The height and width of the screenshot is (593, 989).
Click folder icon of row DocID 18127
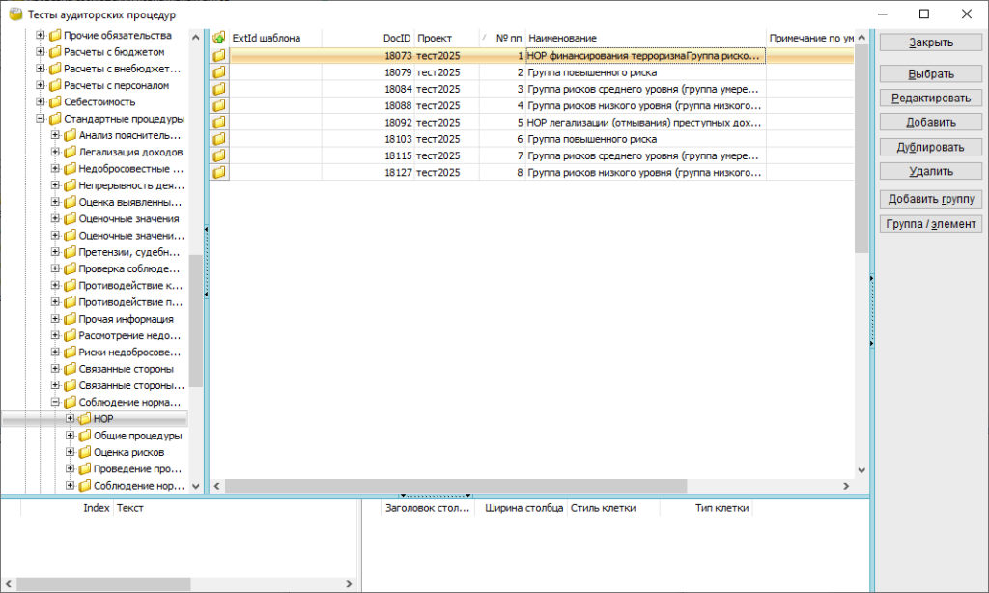[x=219, y=172]
